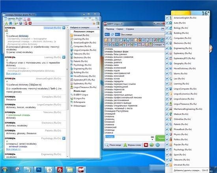Open copy options arrow in card toolbar

17,24
